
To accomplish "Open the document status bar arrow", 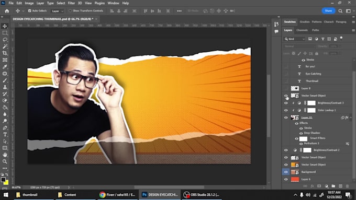I will [69, 187].
